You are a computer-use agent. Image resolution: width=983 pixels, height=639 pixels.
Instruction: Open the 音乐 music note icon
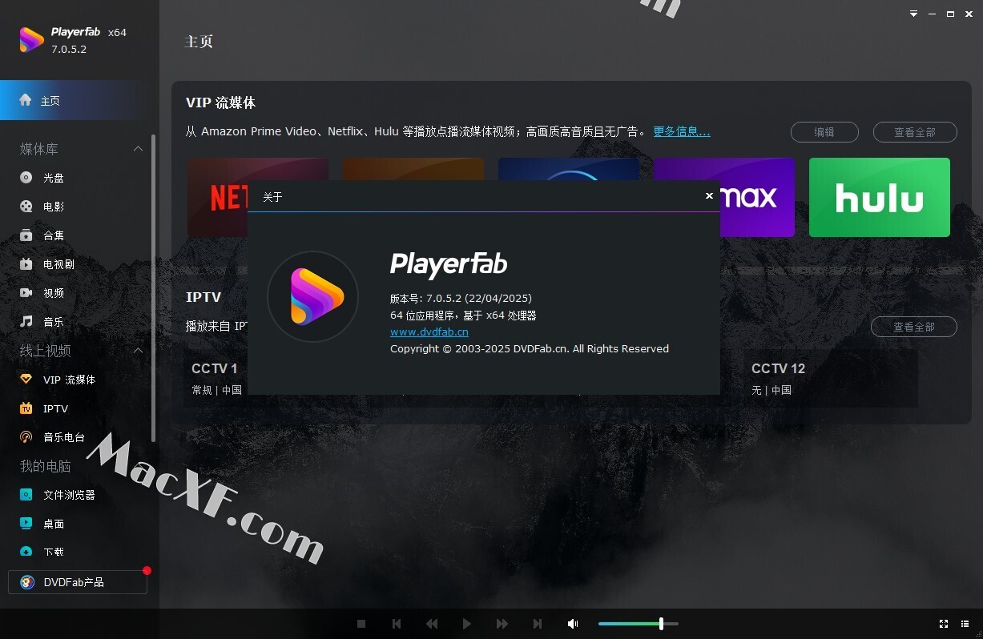pyautogui.click(x=26, y=322)
